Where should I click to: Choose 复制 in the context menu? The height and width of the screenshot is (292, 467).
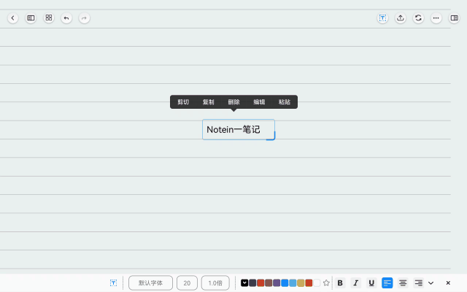209,102
